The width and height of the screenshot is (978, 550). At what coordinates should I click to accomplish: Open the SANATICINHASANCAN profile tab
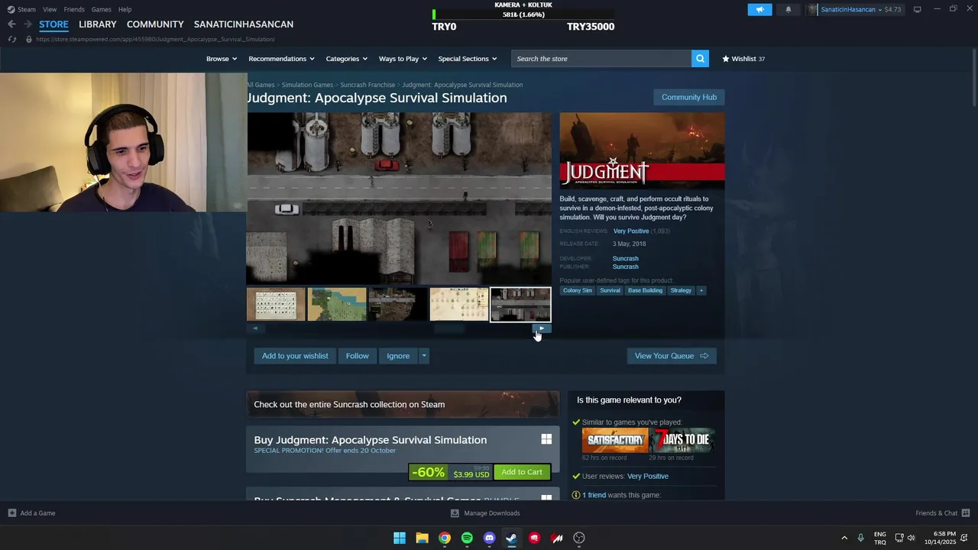pyautogui.click(x=244, y=24)
